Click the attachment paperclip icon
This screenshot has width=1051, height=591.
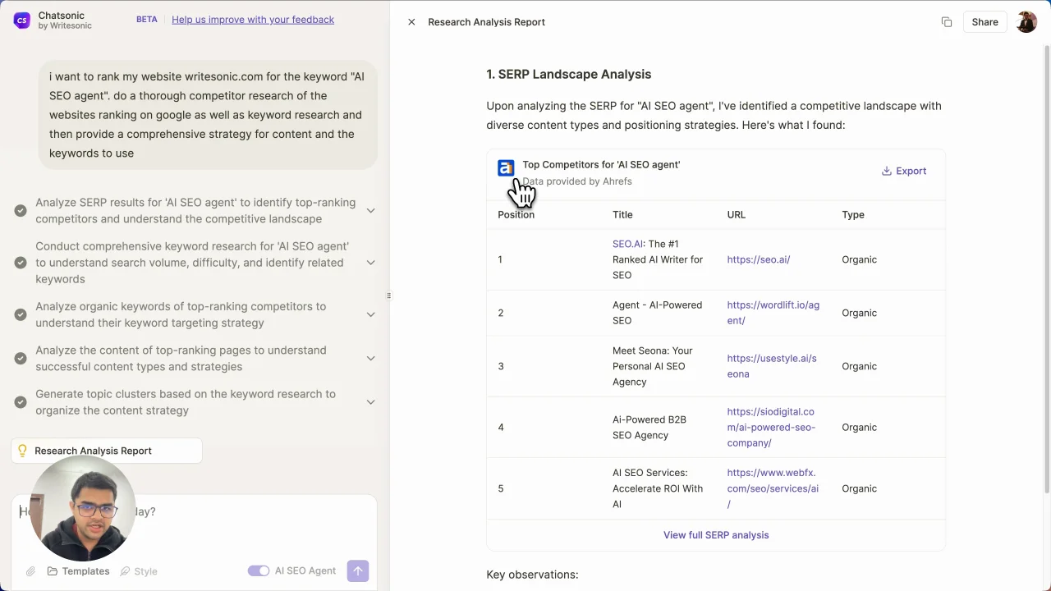coord(30,571)
